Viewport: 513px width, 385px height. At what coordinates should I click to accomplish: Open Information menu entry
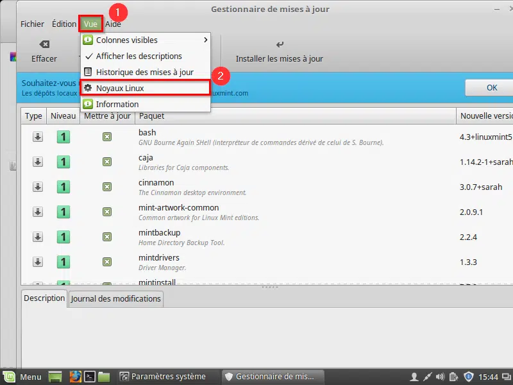tap(146, 104)
